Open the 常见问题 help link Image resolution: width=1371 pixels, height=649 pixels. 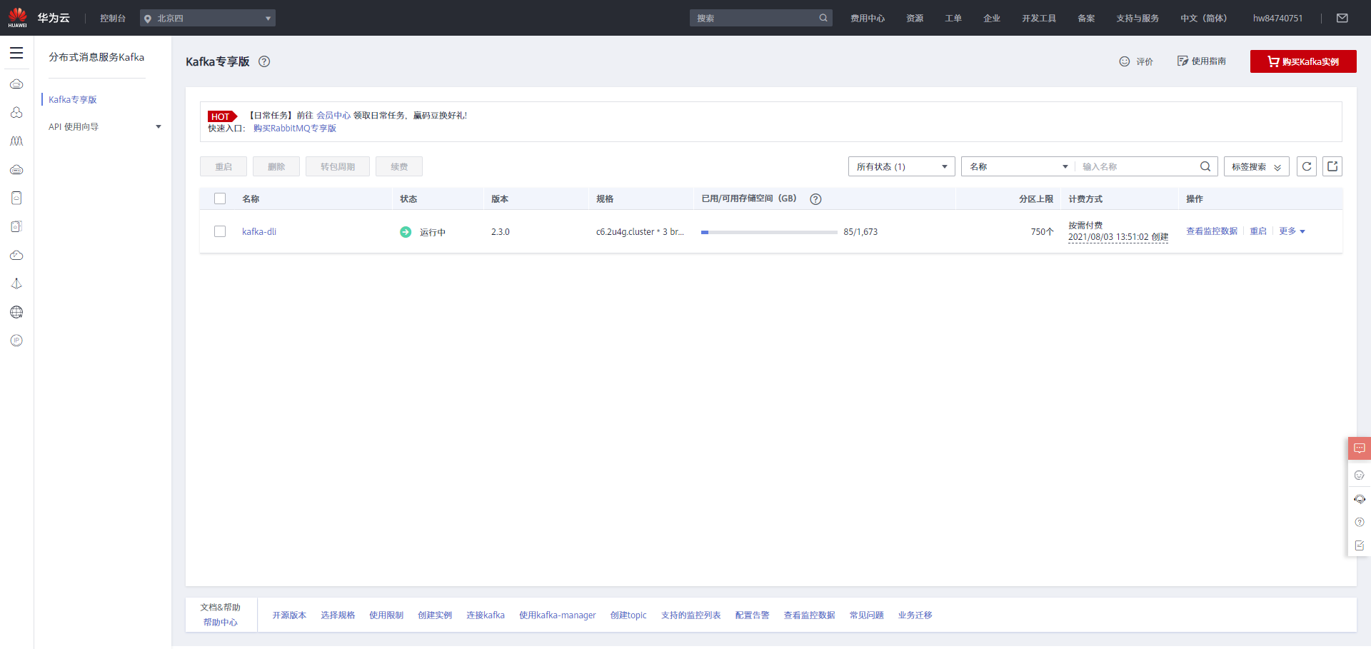867,615
